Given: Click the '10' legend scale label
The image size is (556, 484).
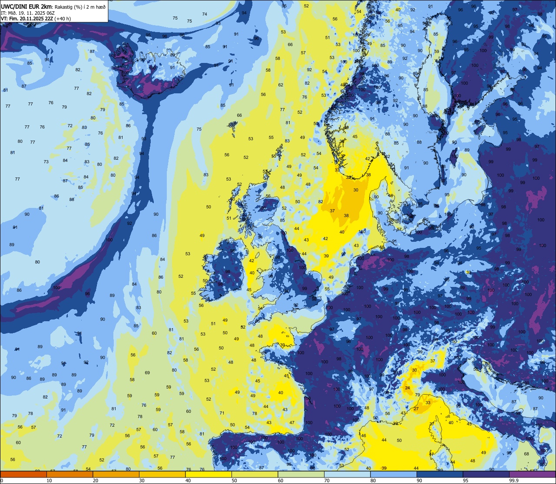Looking at the screenshot, I should coord(49,481).
